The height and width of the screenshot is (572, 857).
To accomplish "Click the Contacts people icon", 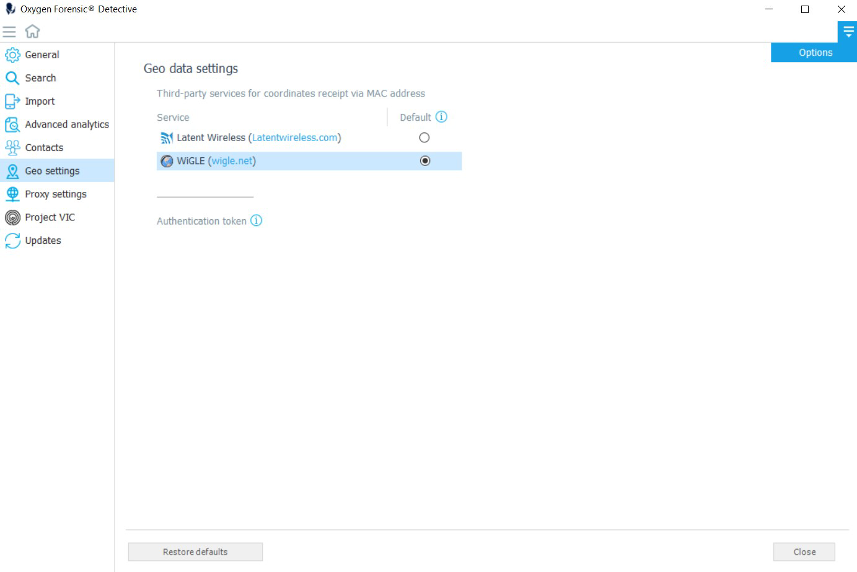I will pos(12,148).
